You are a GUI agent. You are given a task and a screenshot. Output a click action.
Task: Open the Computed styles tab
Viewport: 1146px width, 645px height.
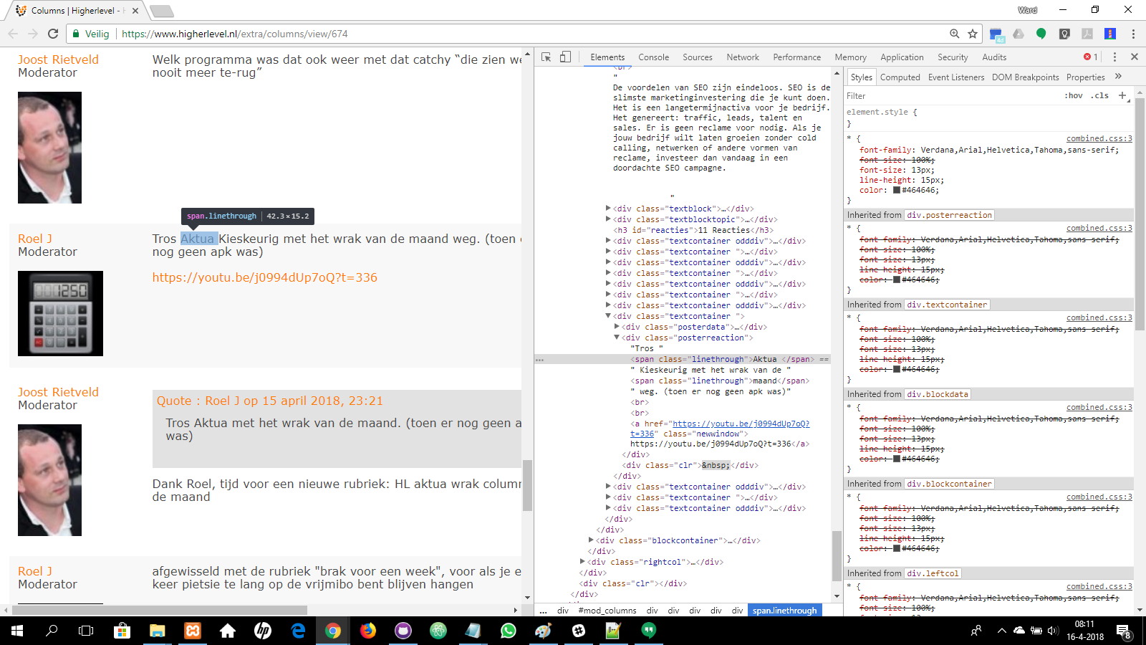coord(900,77)
